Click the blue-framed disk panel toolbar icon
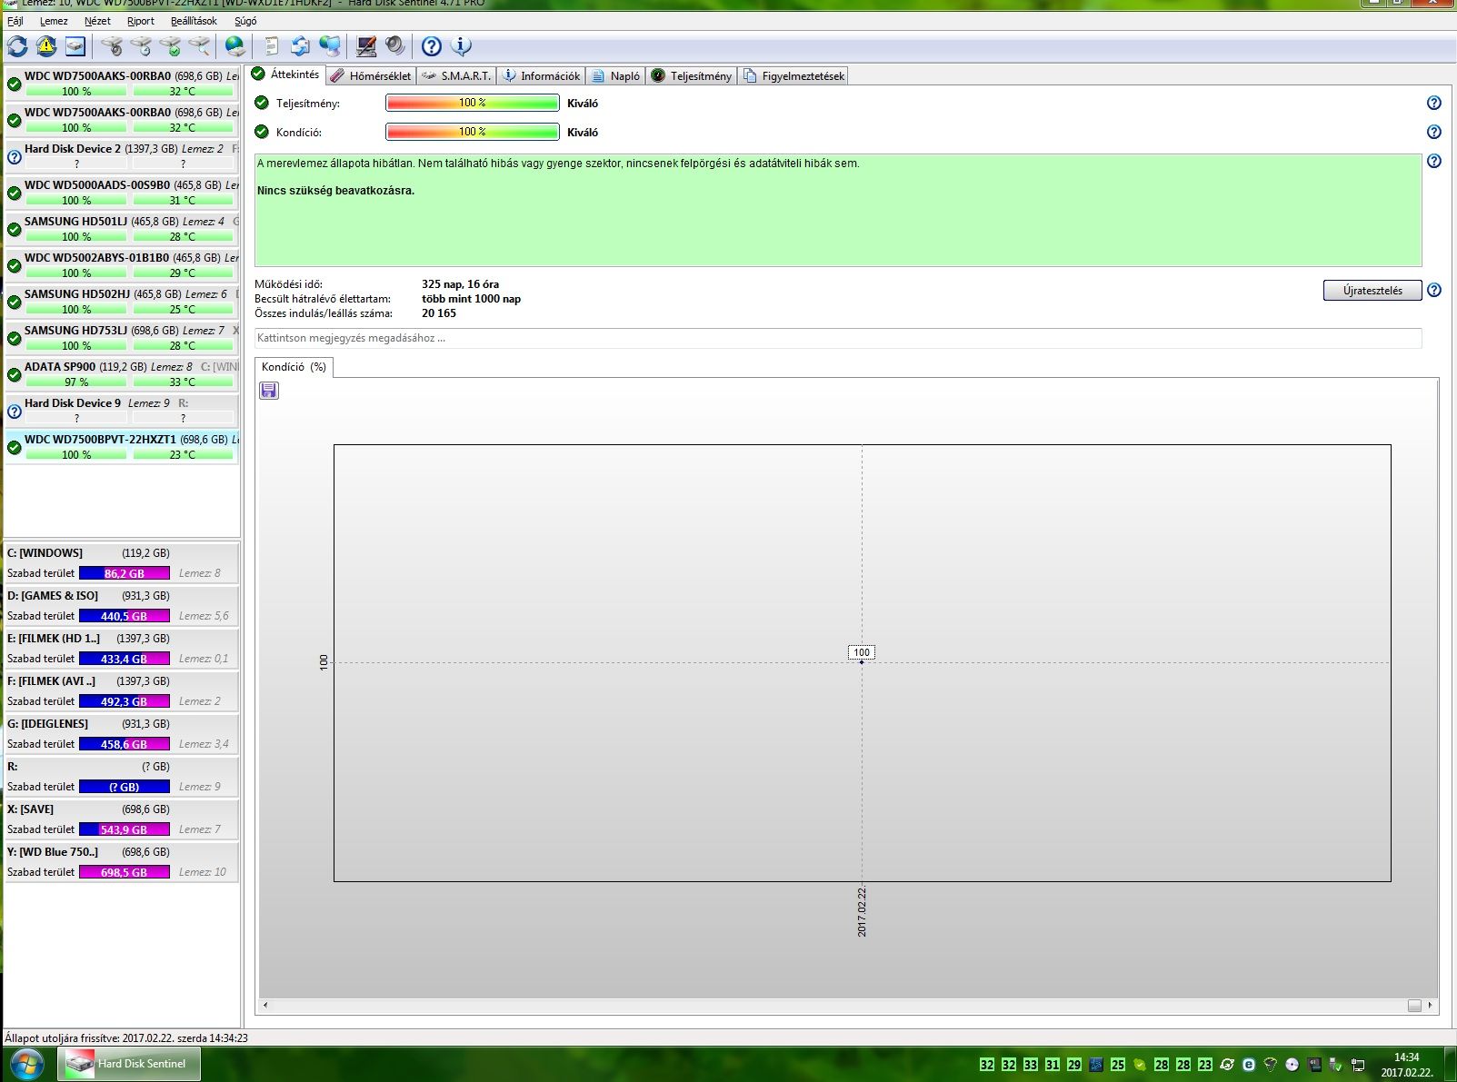This screenshot has width=1457, height=1082. (75, 46)
